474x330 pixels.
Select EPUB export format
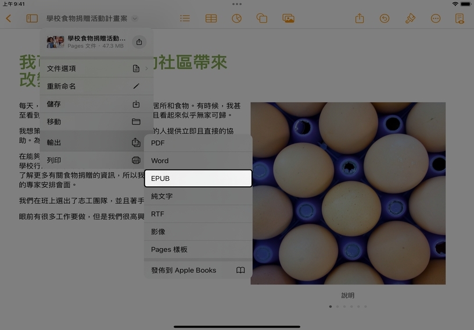click(198, 179)
